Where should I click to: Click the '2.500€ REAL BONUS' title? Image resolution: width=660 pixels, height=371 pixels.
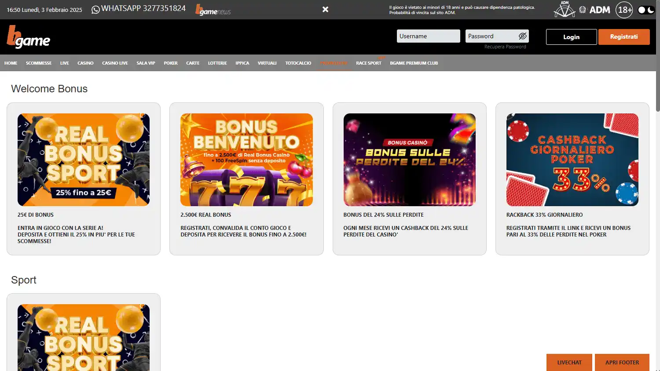[205, 215]
